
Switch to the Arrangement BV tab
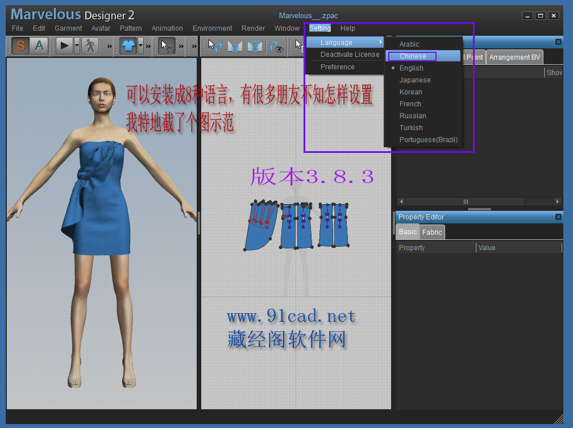pyautogui.click(x=514, y=57)
